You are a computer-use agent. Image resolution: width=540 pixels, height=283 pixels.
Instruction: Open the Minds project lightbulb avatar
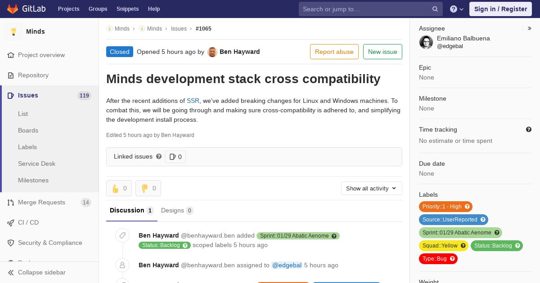pyautogui.click(x=13, y=31)
